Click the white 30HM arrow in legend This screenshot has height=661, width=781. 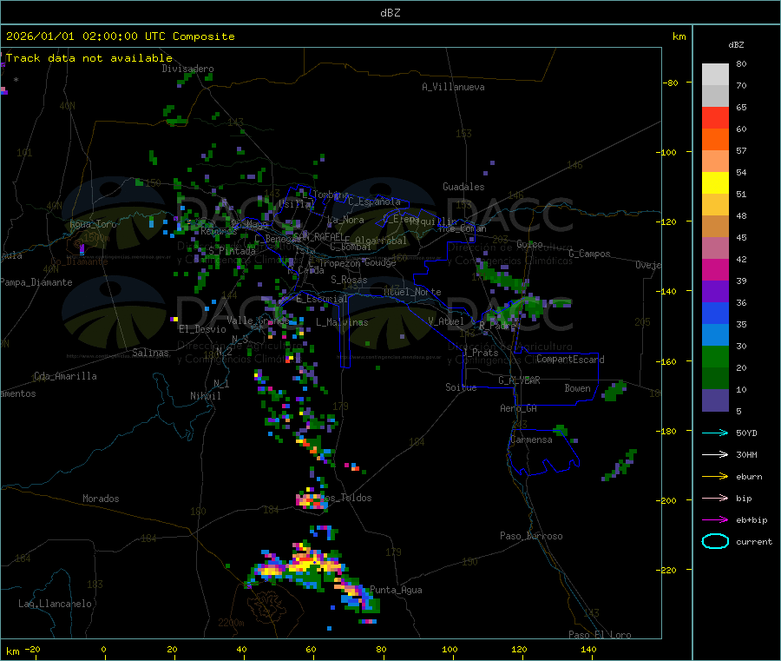coord(715,454)
